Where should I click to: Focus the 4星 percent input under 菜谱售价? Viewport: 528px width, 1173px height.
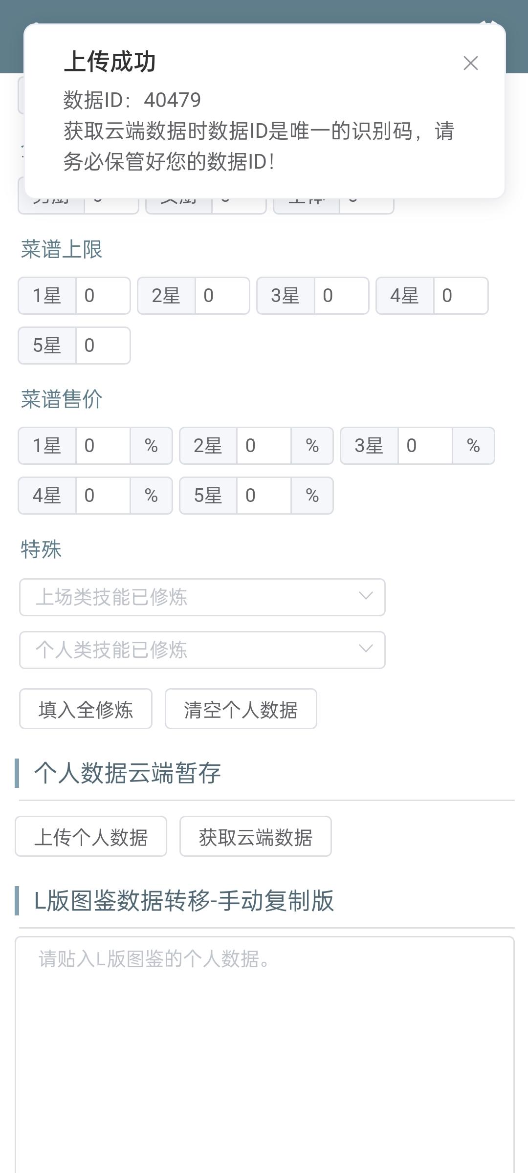click(x=103, y=496)
